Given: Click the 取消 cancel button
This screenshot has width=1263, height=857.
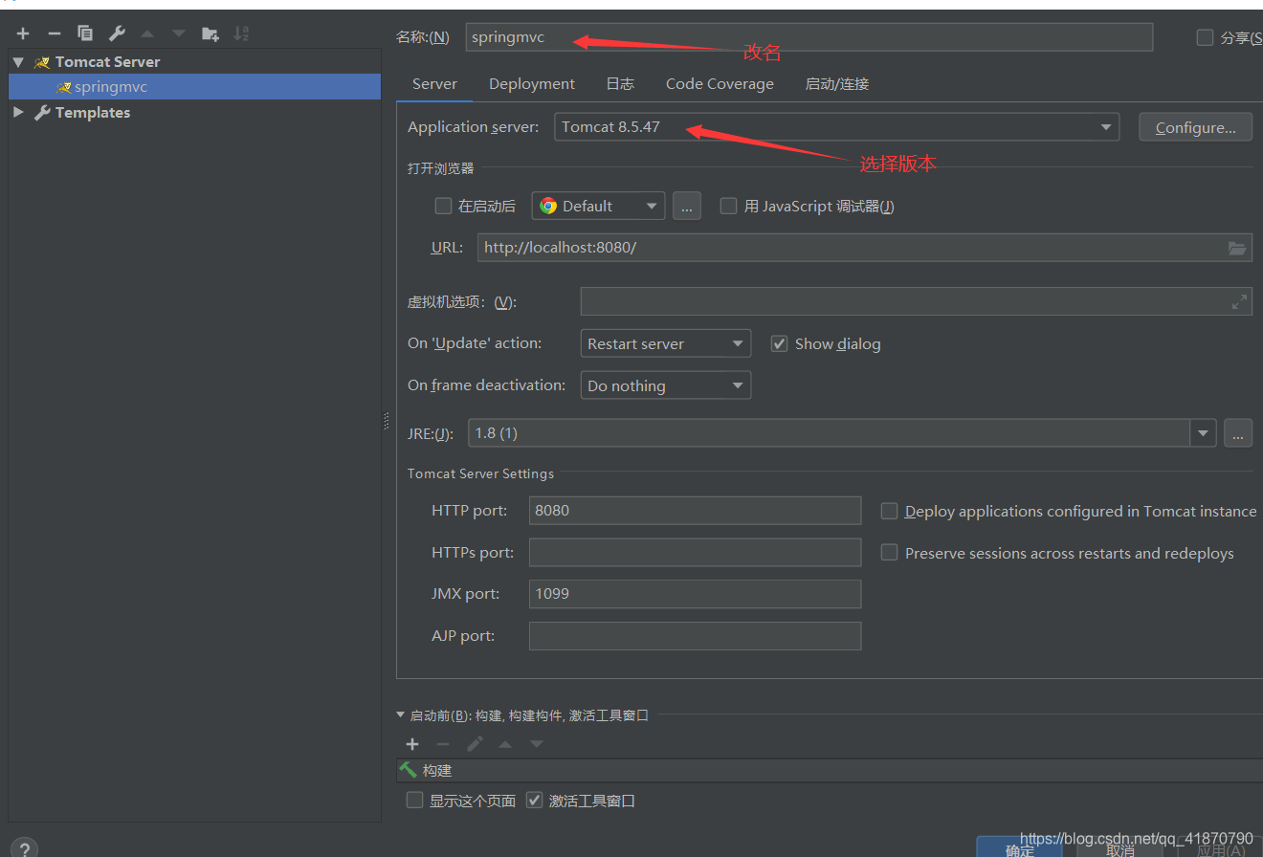Looking at the screenshot, I should point(1119,848).
